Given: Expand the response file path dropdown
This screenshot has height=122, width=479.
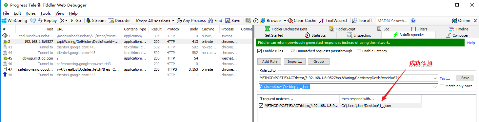Looking at the screenshot, I should coord(435,87).
